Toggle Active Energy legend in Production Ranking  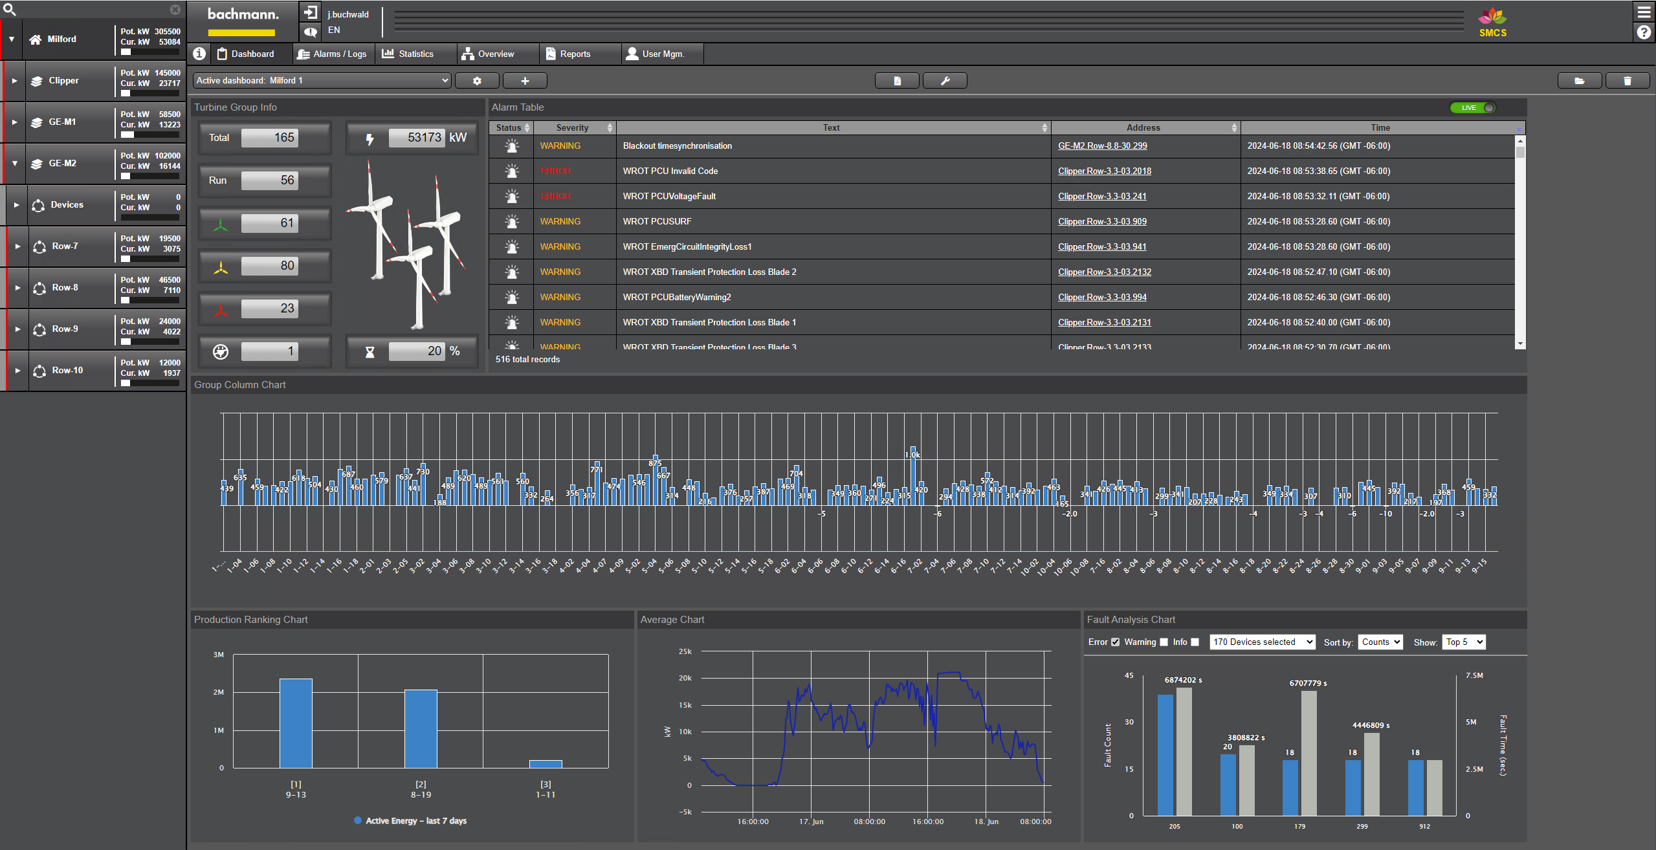[410, 821]
